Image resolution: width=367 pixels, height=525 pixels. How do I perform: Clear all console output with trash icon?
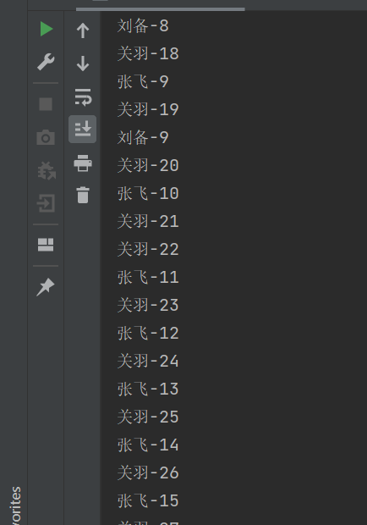coord(83,195)
